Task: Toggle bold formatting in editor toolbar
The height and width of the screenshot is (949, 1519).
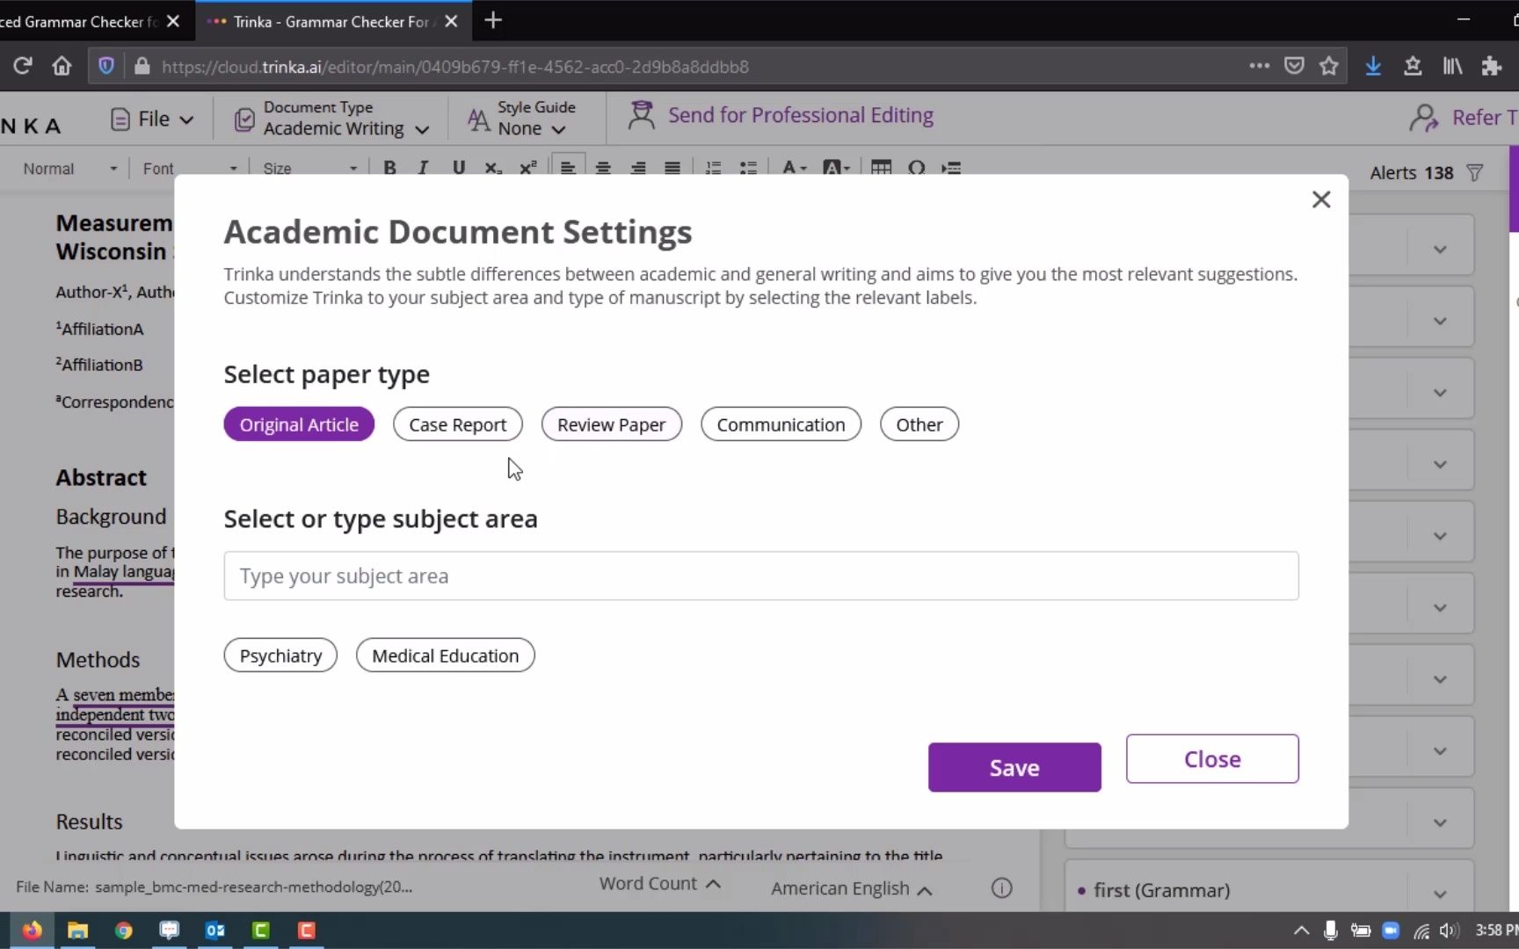Action: coord(389,168)
